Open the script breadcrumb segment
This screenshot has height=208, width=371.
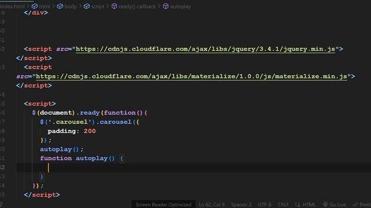[98, 6]
